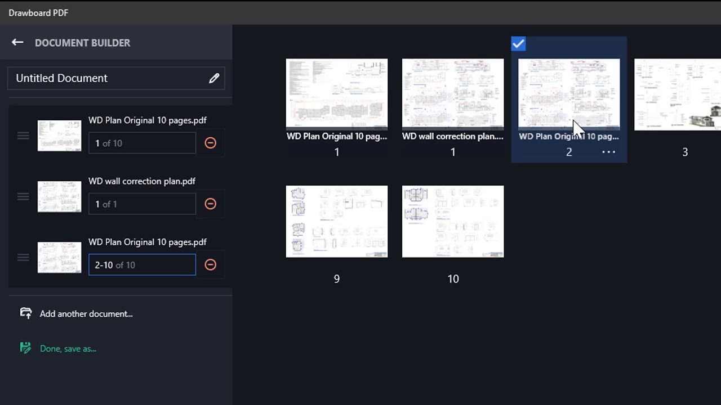Click the 'WD Plan Original 10 pages.pdf' name above 2-10
The height and width of the screenshot is (405, 721).
click(148, 242)
